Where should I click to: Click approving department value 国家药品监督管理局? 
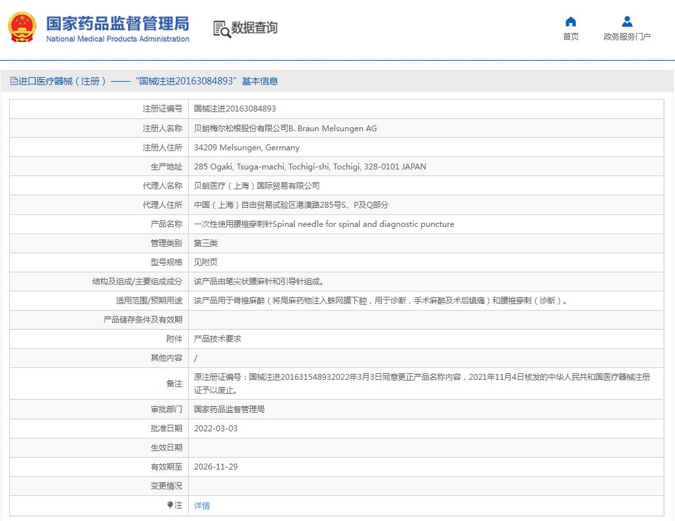(229, 410)
